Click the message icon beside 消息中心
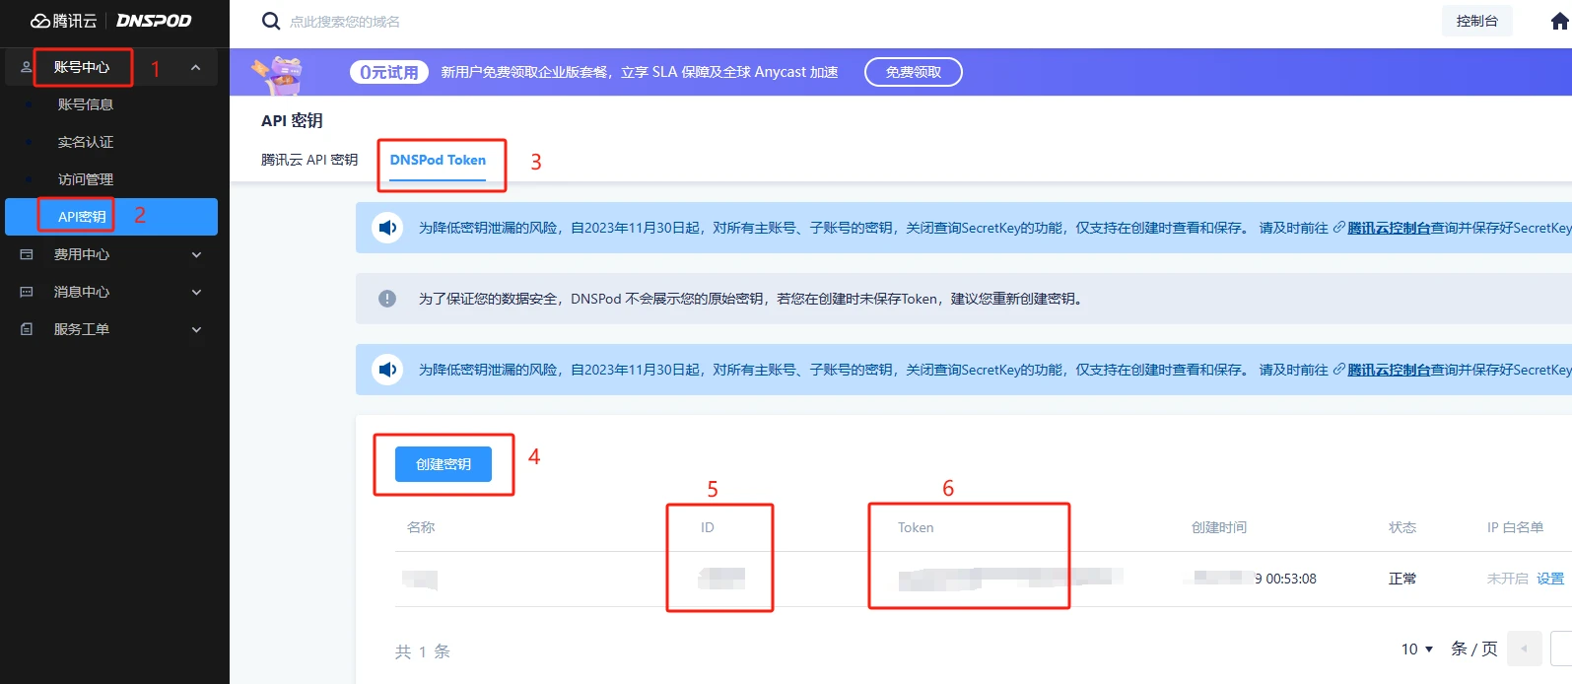The width and height of the screenshot is (1572, 684). point(27,292)
